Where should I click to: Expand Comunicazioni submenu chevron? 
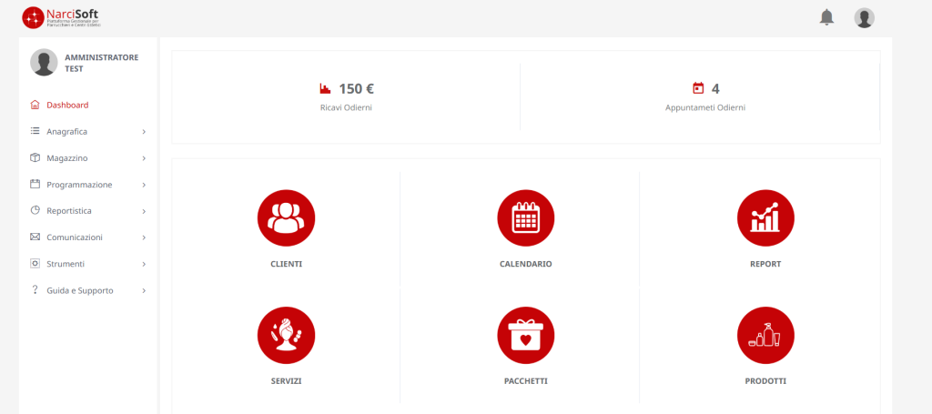(144, 237)
